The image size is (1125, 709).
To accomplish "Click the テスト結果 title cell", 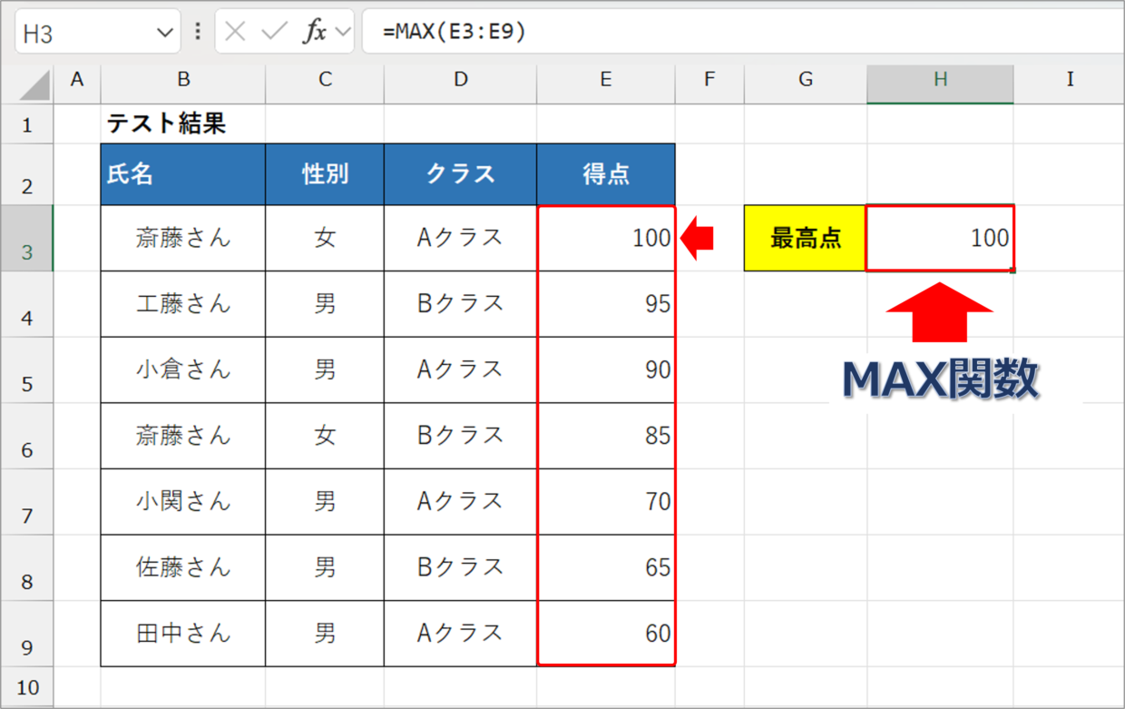I will (x=183, y=123).
